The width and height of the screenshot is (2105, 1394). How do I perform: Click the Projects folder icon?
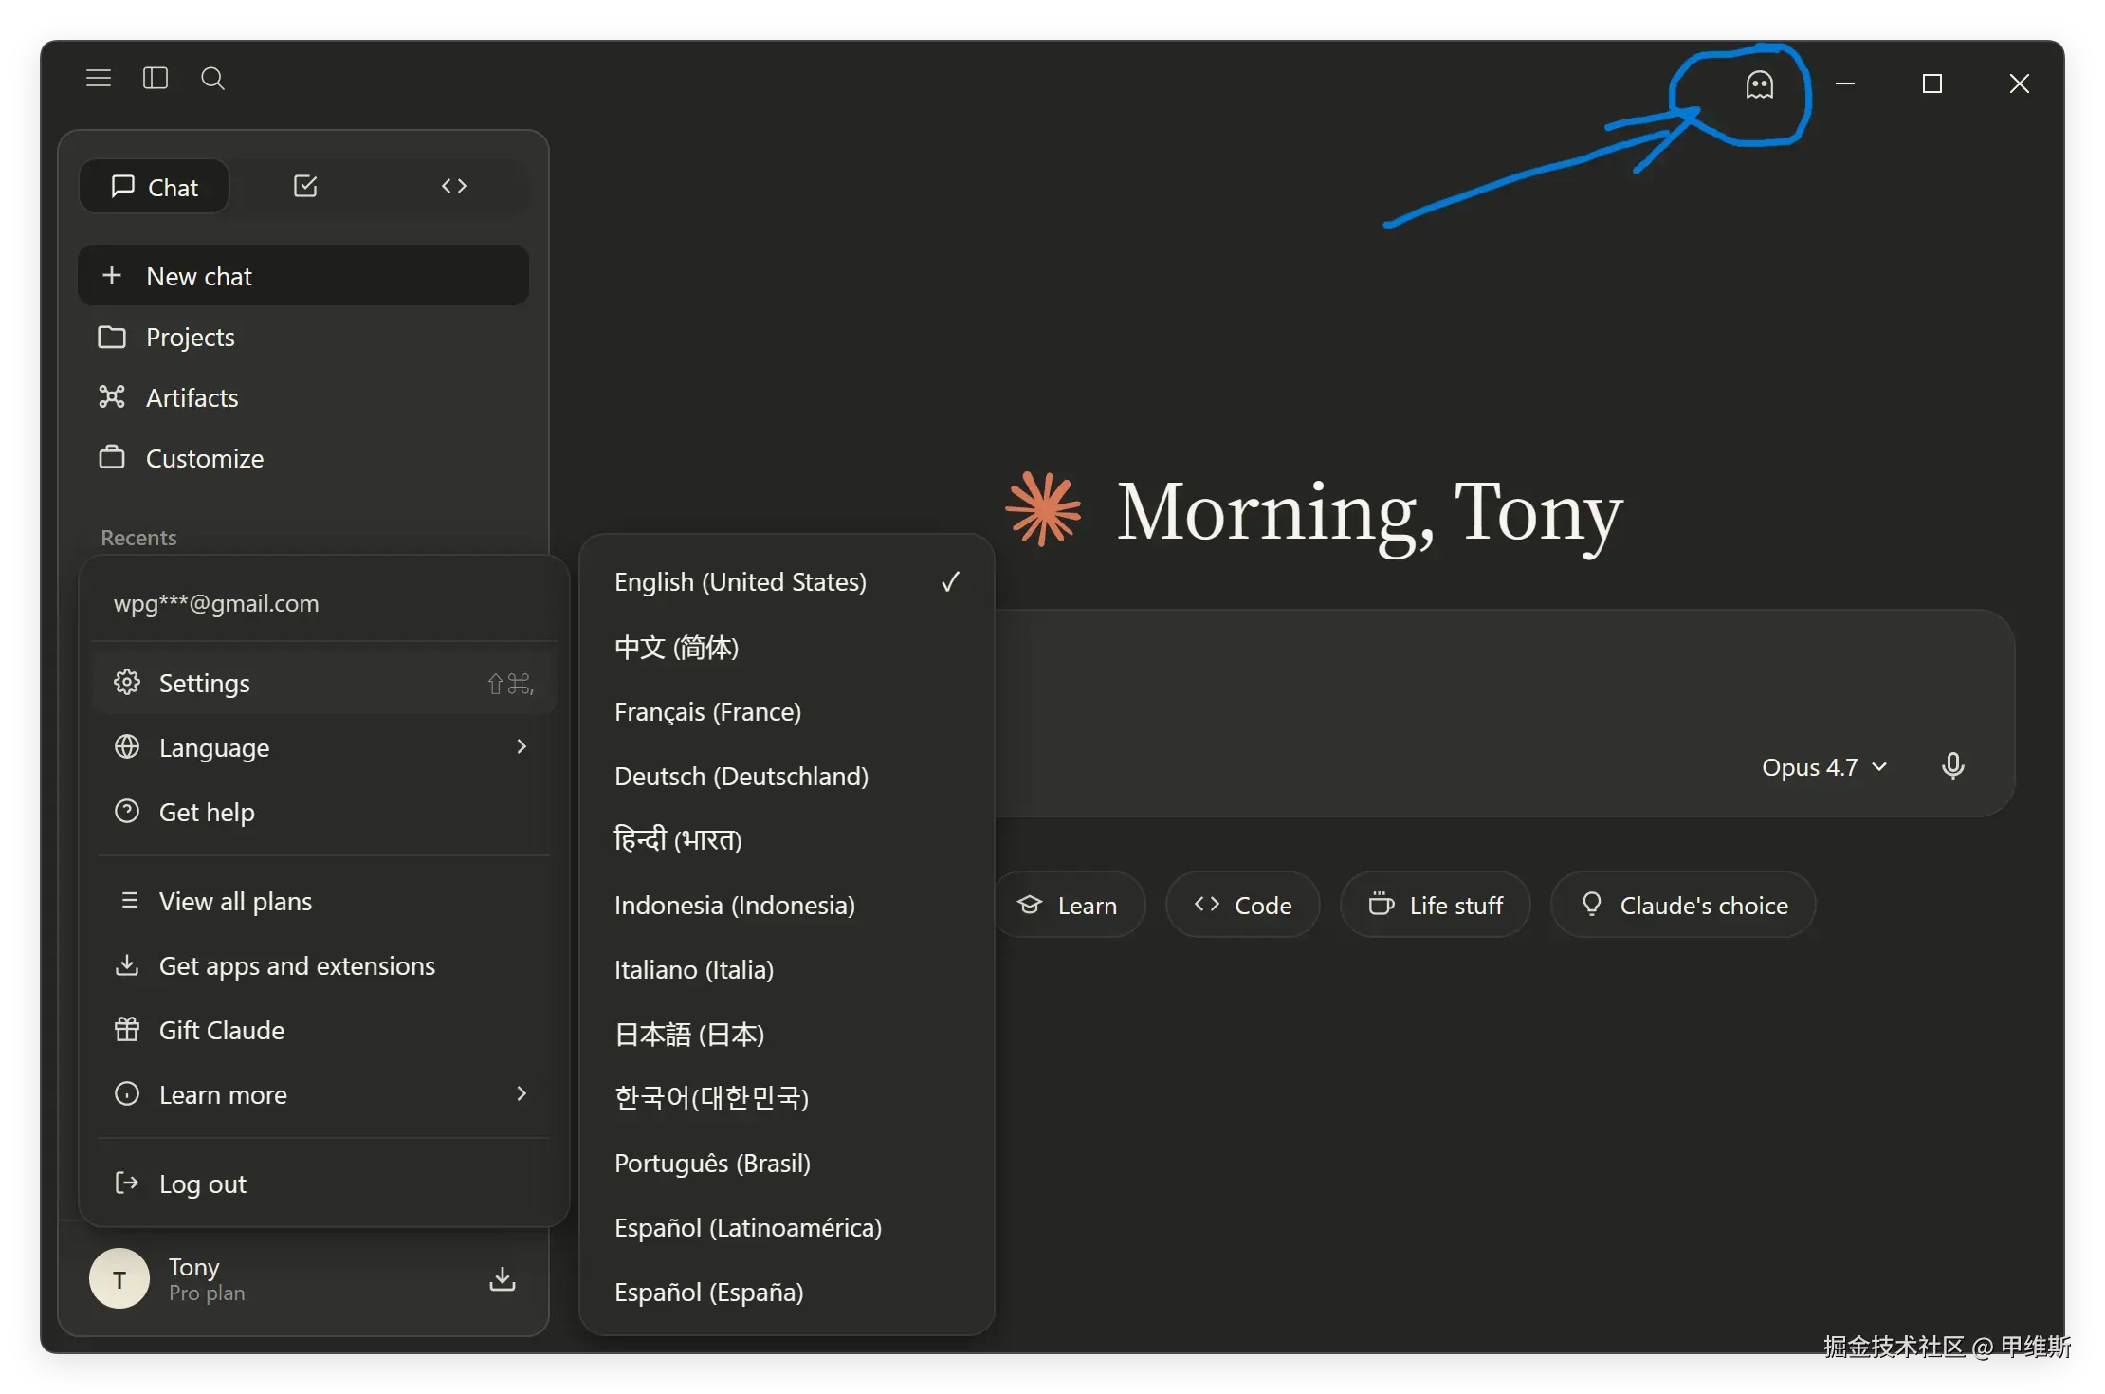coord(112,337)
